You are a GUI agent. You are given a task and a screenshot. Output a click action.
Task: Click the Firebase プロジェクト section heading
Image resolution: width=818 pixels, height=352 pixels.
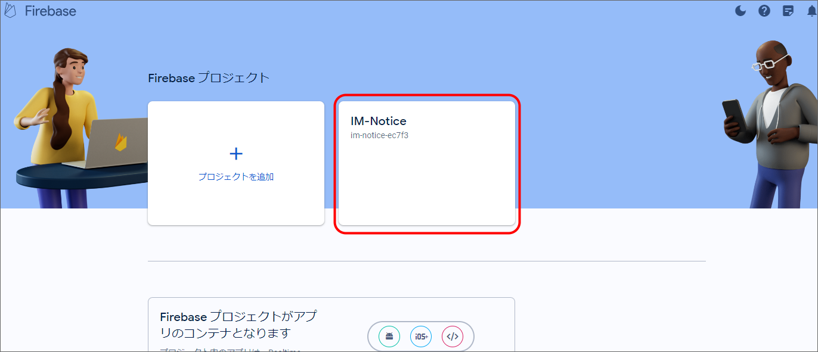[209, 78]
